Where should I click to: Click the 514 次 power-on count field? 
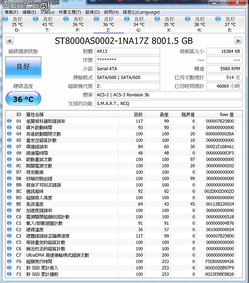click(224, 78)
